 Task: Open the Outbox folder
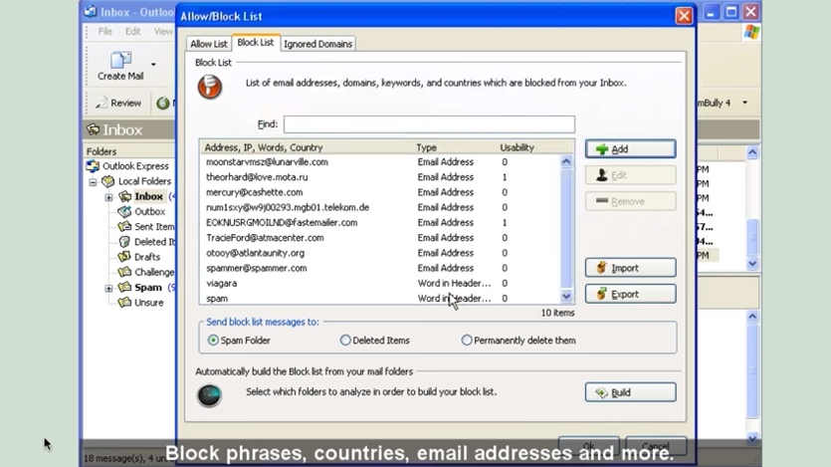point(149,211)
